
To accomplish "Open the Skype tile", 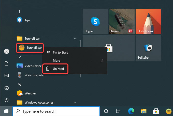I will (95, 22).
